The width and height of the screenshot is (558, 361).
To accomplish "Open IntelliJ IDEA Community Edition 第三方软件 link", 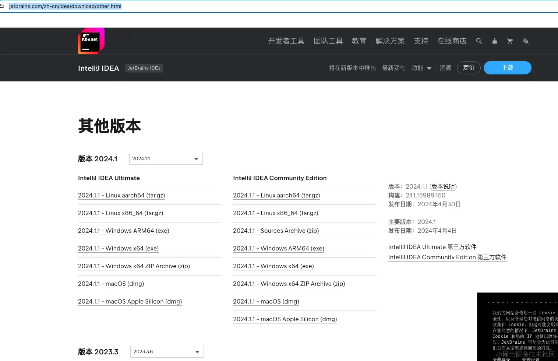I will coord(448,257).
